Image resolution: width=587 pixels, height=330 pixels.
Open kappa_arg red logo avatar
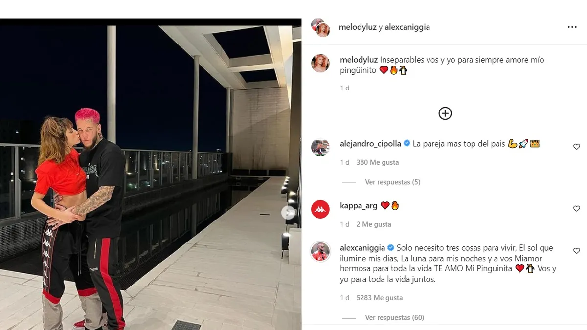[320, 209]
